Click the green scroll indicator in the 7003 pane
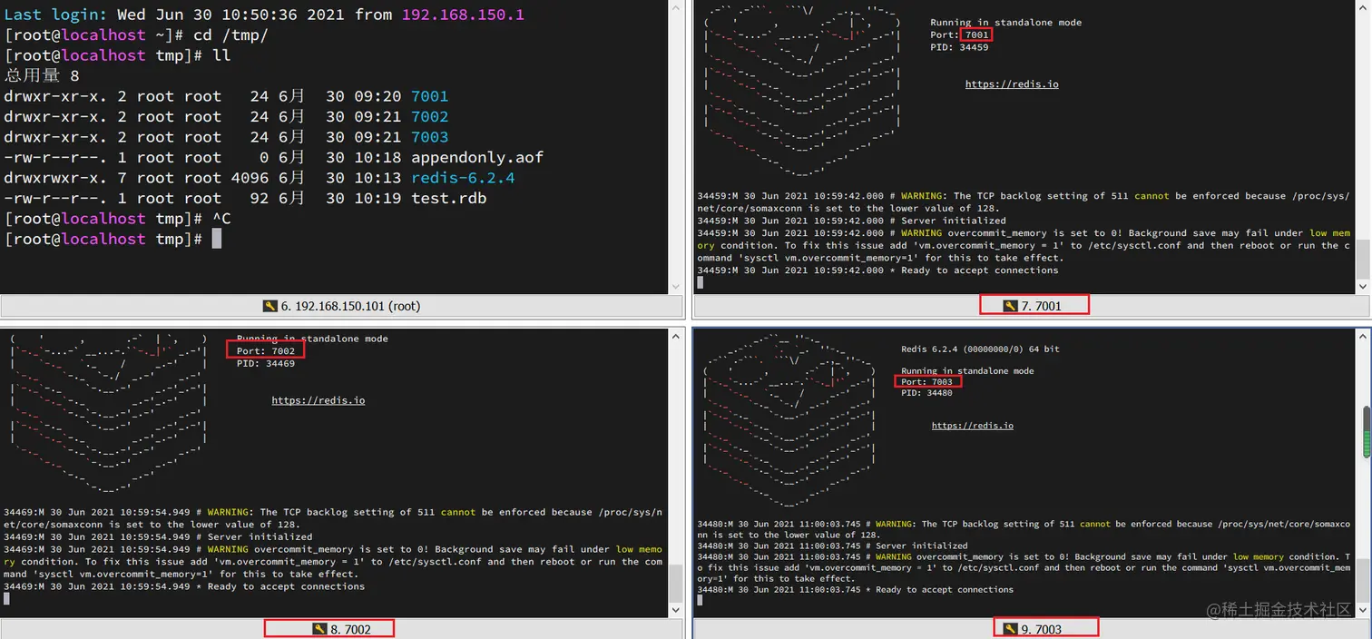 click(1367, 432)
